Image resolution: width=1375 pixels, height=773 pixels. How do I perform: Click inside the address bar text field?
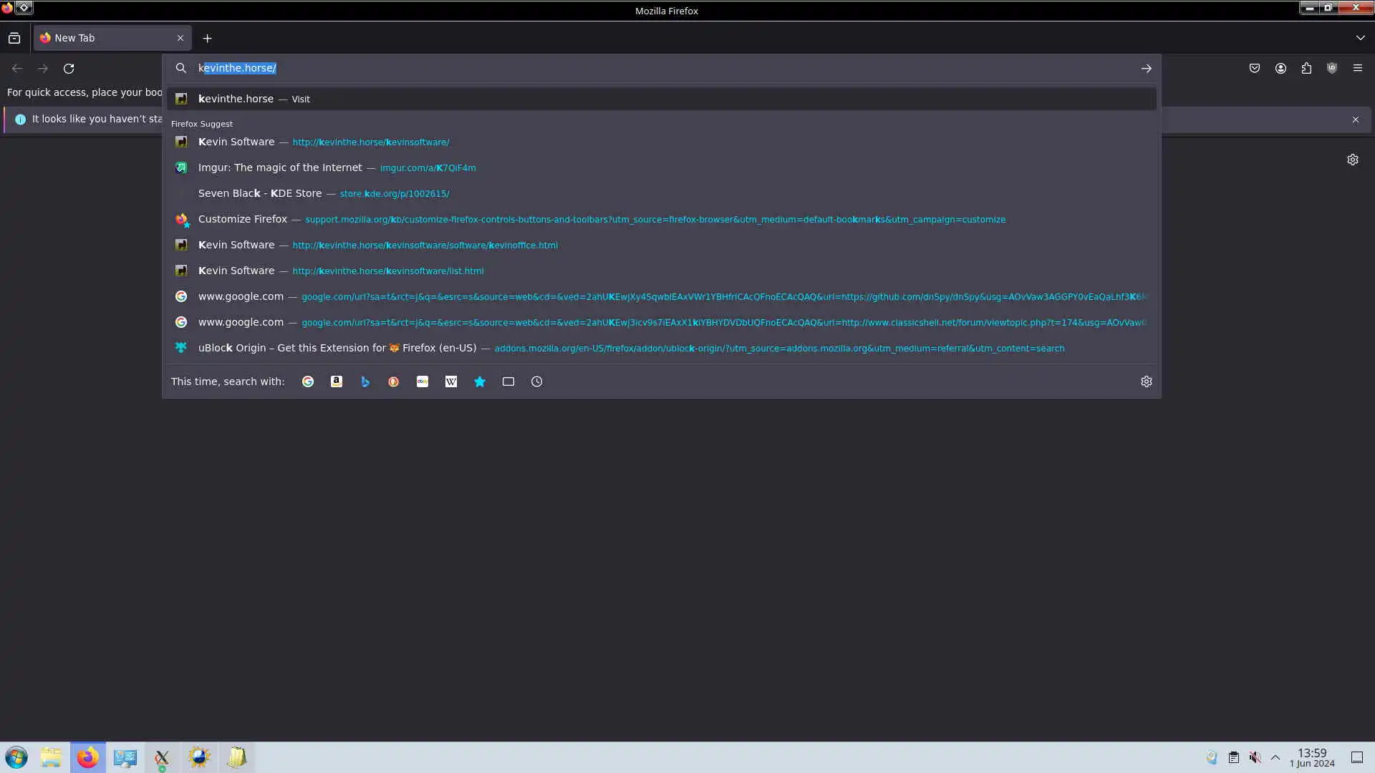pos(645,68)
